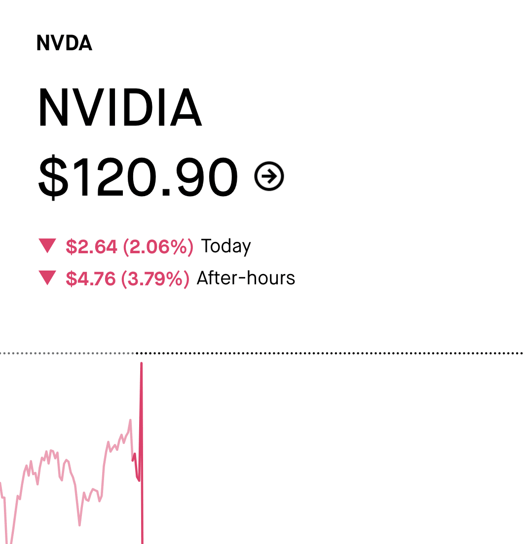This screenshot has width=523, height=544.
Task: Click the (3.79%) after-hours percent change
Action: point(155,278)
